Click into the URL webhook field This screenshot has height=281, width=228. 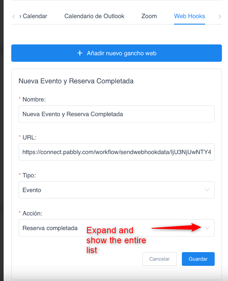tap(117, 152)
